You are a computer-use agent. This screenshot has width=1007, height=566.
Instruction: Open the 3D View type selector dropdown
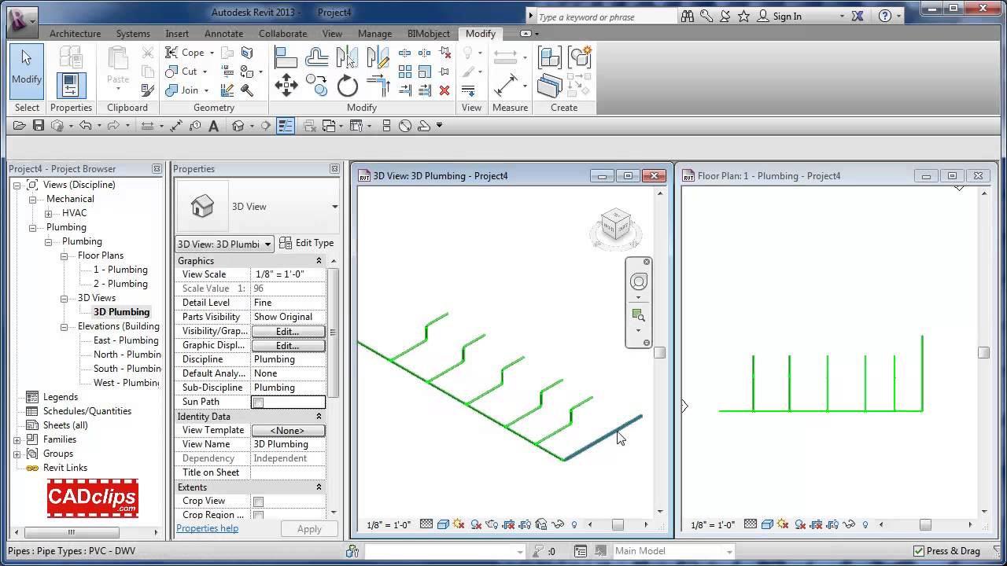pyautogui.click(x=334, y=207)
